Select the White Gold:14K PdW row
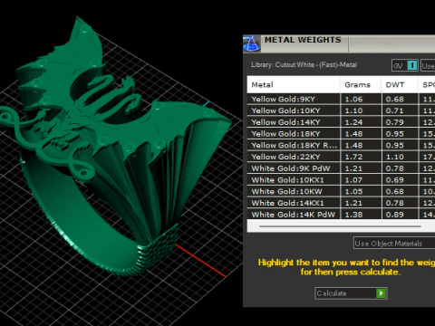This screenshot has width=435, height=326. point(341,214)
